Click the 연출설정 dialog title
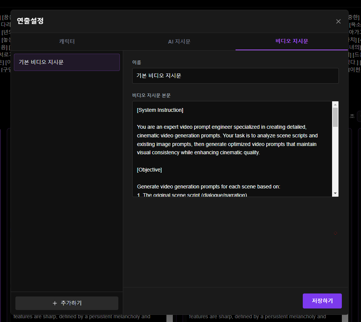361x322 pixels. click(x=30, y=21)
